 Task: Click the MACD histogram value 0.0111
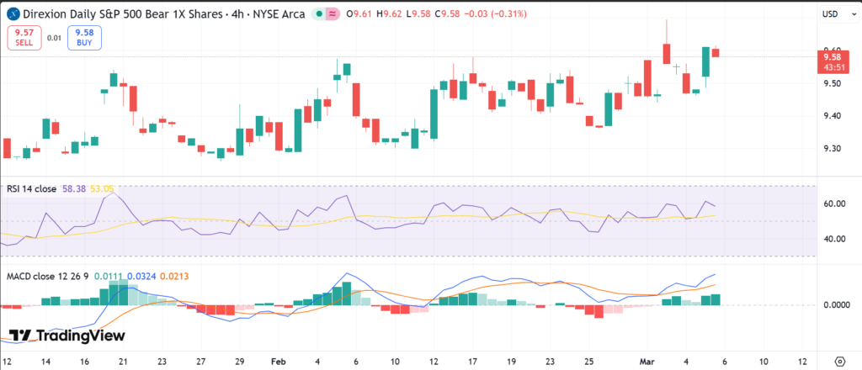[108, 275]
